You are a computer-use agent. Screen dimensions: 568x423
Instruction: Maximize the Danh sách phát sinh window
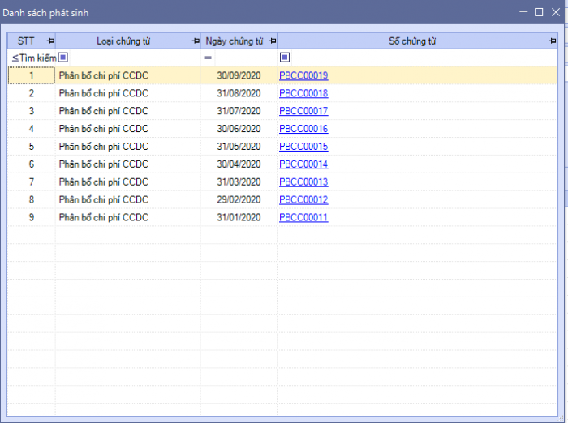point(539,12)
